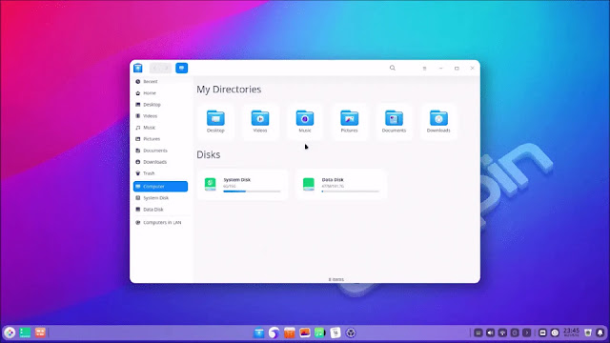Viewport: 610px width, 343px height.
Task: Open the App Store dock icon
Action: (290, 333)
